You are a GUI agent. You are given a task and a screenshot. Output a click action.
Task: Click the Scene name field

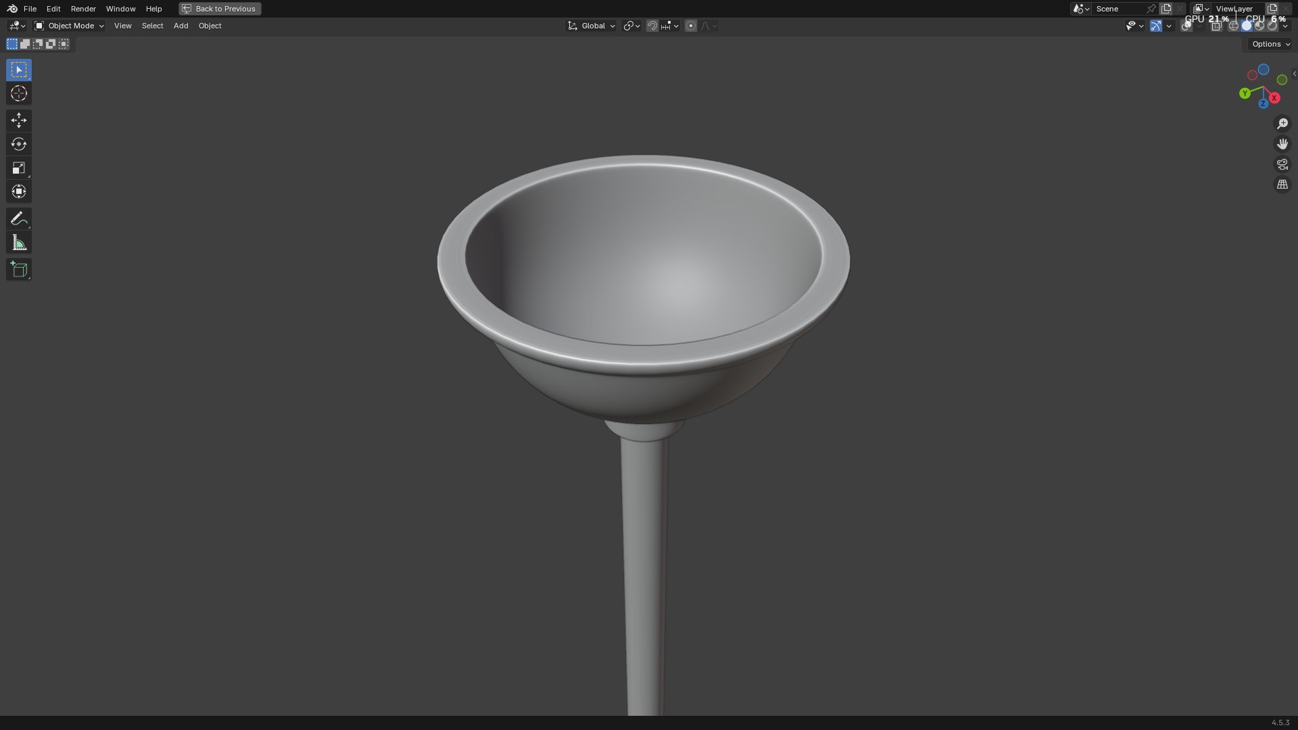coord(1119,9)
